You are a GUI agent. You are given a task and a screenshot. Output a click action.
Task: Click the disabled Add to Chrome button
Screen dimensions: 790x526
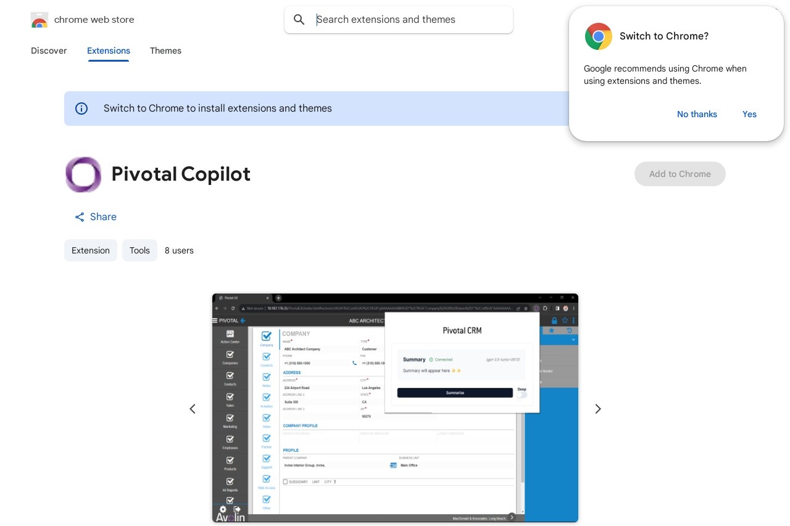(x=680, y=174)
